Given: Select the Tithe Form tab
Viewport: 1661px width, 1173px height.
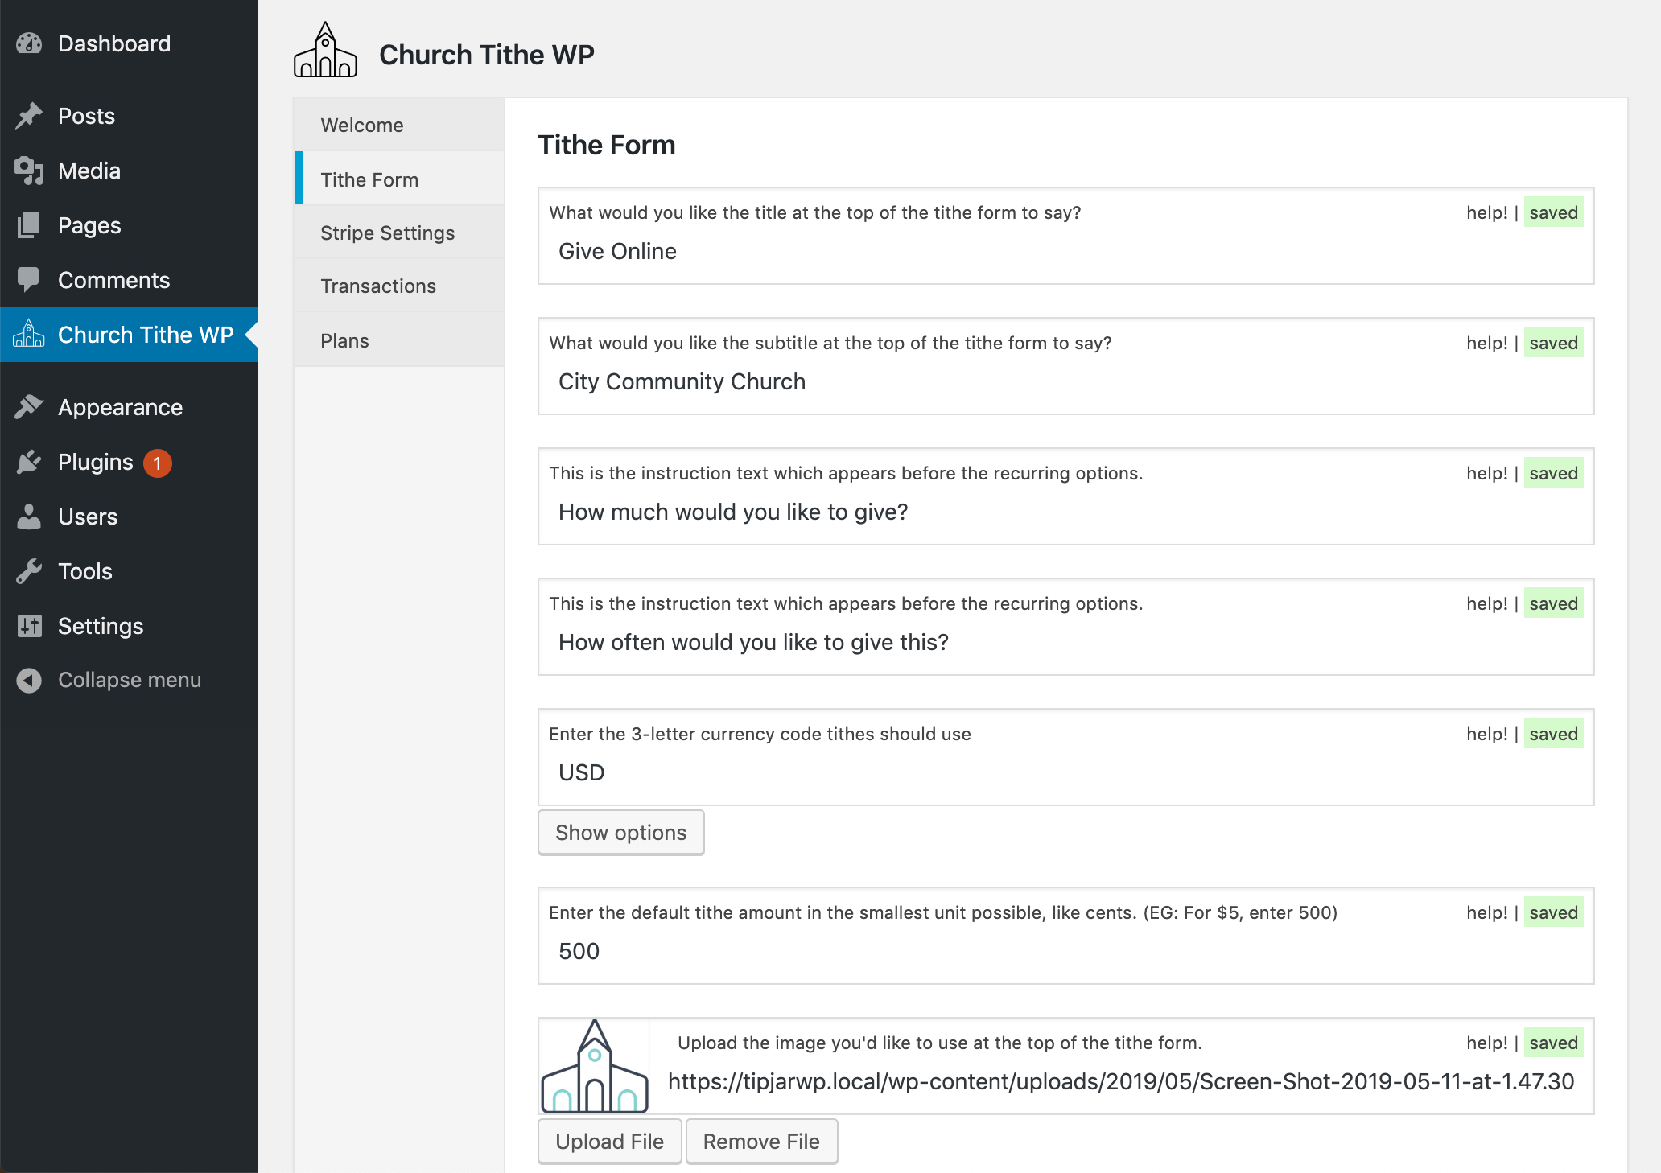Looking at the screenshot, I should point(399,179).
